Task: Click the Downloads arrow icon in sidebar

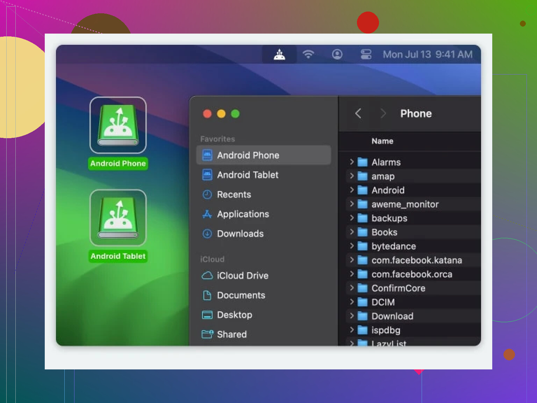Action: [207, 233]
